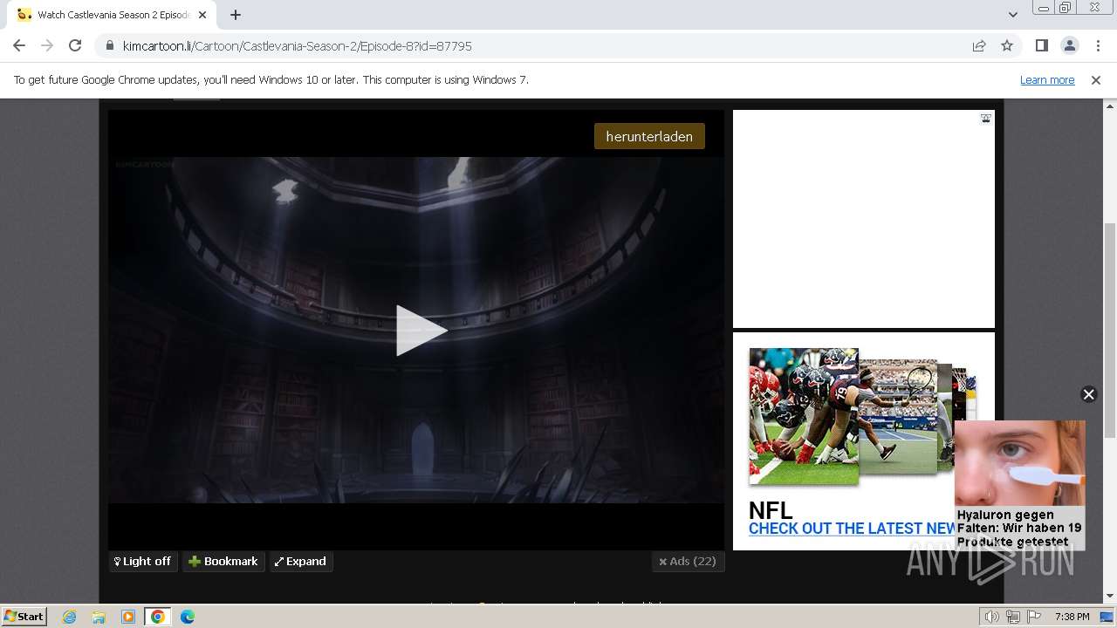
Task: Reload the current page
Action: point(75,46)
